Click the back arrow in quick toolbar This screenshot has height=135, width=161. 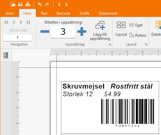(59, 4)
